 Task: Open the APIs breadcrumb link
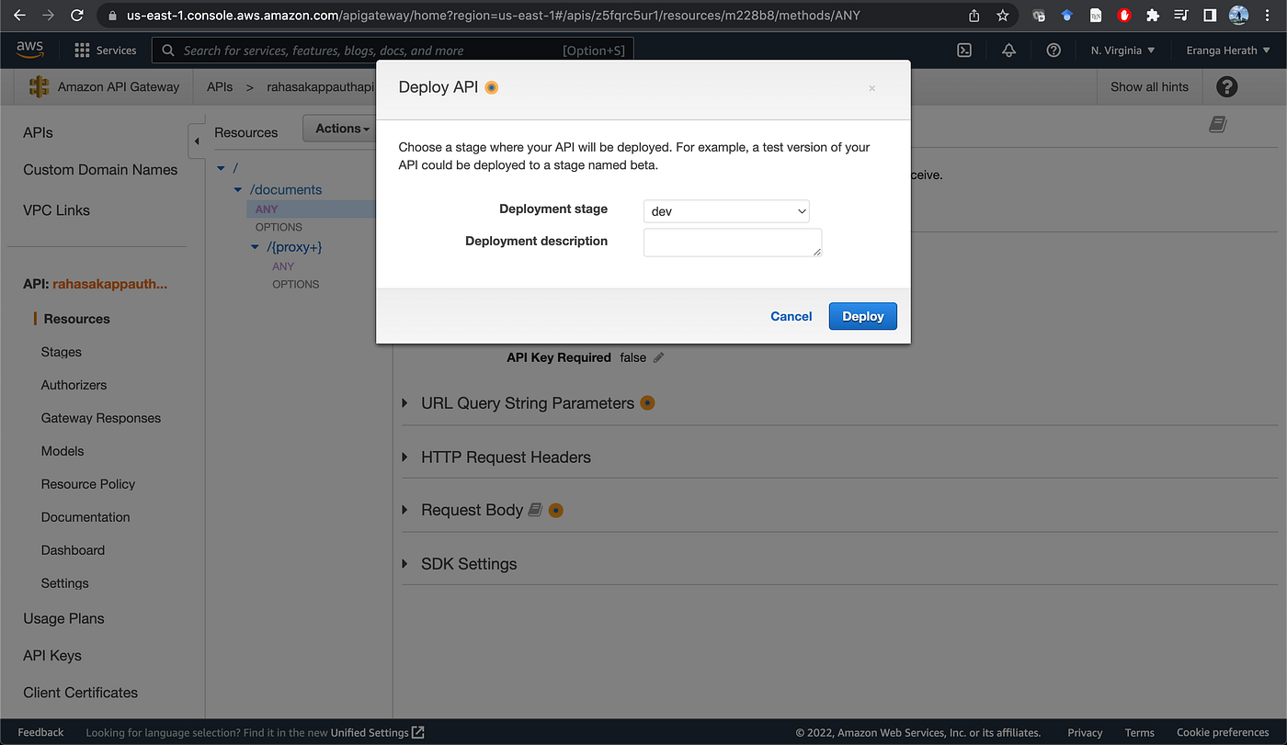tap(220, 86)
